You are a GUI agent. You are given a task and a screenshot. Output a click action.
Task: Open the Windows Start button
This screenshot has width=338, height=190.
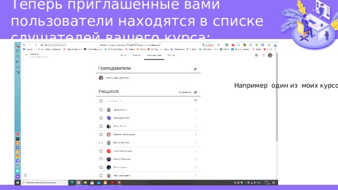17,183
